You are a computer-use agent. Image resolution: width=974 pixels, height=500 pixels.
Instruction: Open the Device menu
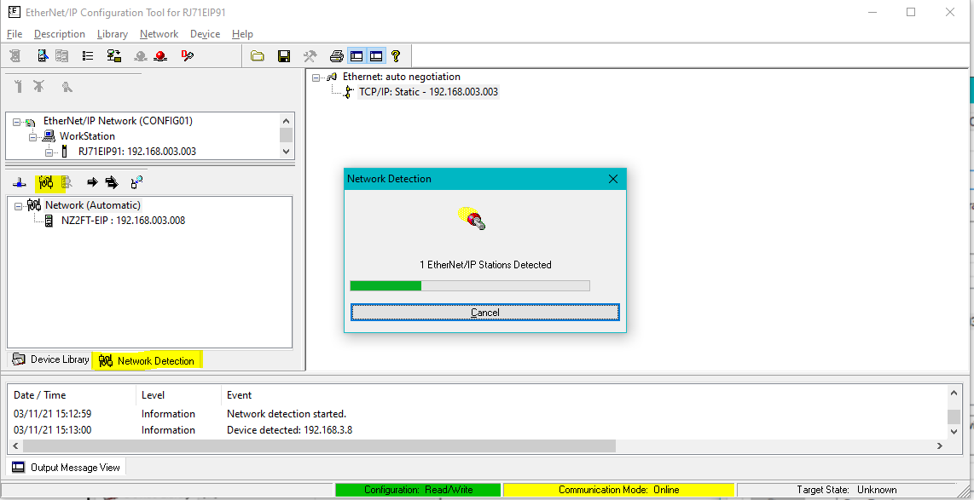point(205,34)
